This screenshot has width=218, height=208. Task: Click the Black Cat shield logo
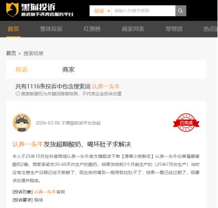(x=13, y=9)
